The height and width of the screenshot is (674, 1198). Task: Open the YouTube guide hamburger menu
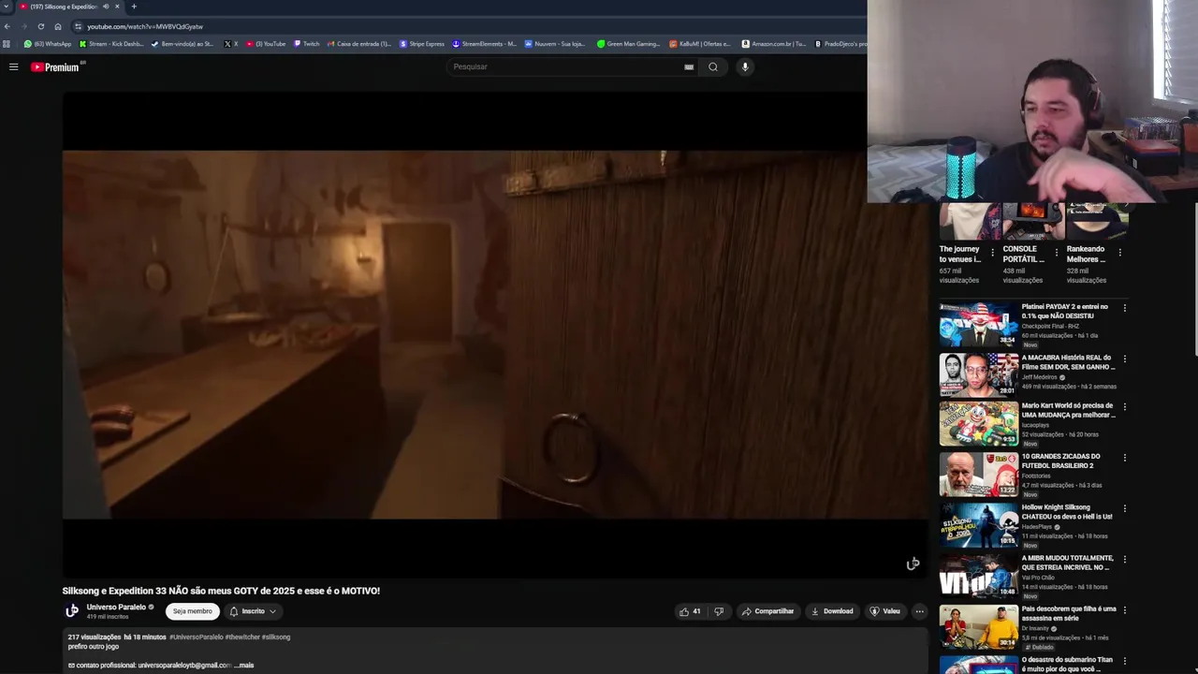(x=13, y=66)
